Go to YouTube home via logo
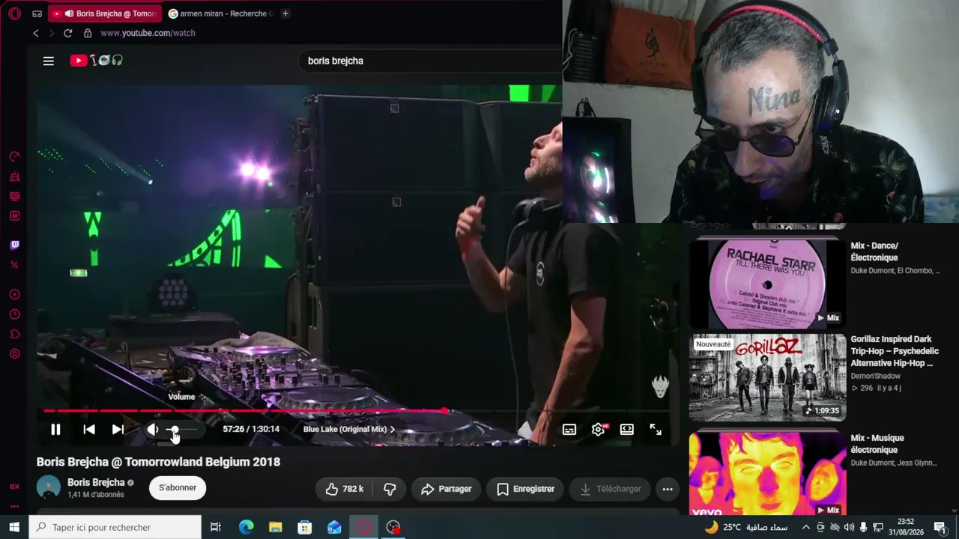The height and width of the screenshot is (539, 959). (97, 61)
